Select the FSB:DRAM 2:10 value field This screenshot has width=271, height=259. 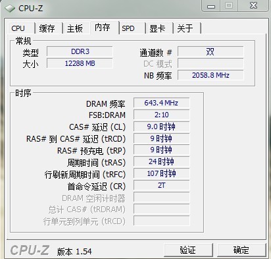[x=161, y=115]
